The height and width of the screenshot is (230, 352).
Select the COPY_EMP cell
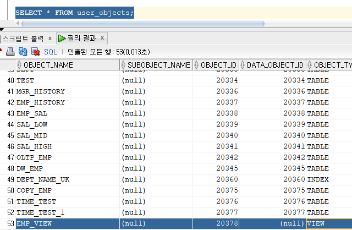68,190
